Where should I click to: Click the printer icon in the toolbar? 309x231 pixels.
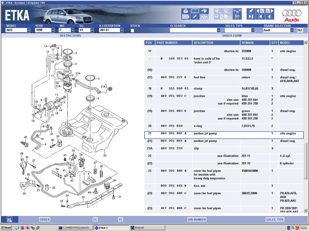click(x=185, y=11)
